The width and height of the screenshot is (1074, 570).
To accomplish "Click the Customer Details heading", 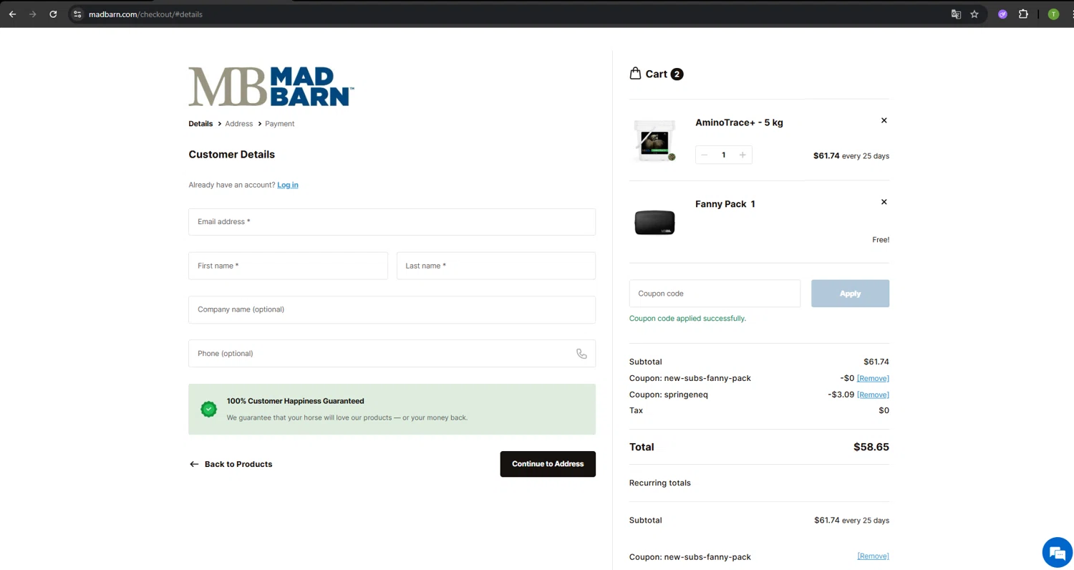I will coord(232,155).
